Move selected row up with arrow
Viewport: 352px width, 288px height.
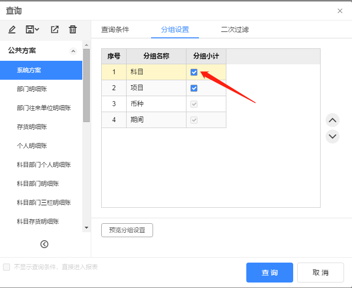333,120
